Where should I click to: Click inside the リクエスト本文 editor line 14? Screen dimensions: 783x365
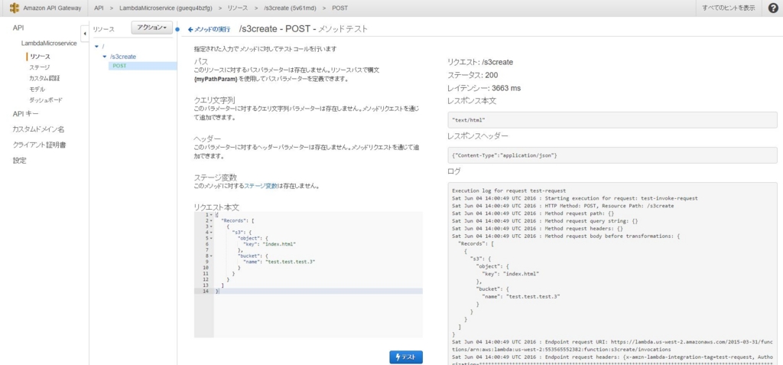[318, 291]
